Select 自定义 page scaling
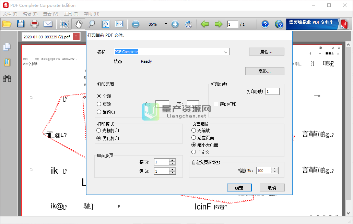The width and height of the screenshot is (353, 224). click(x=193, y=152)
